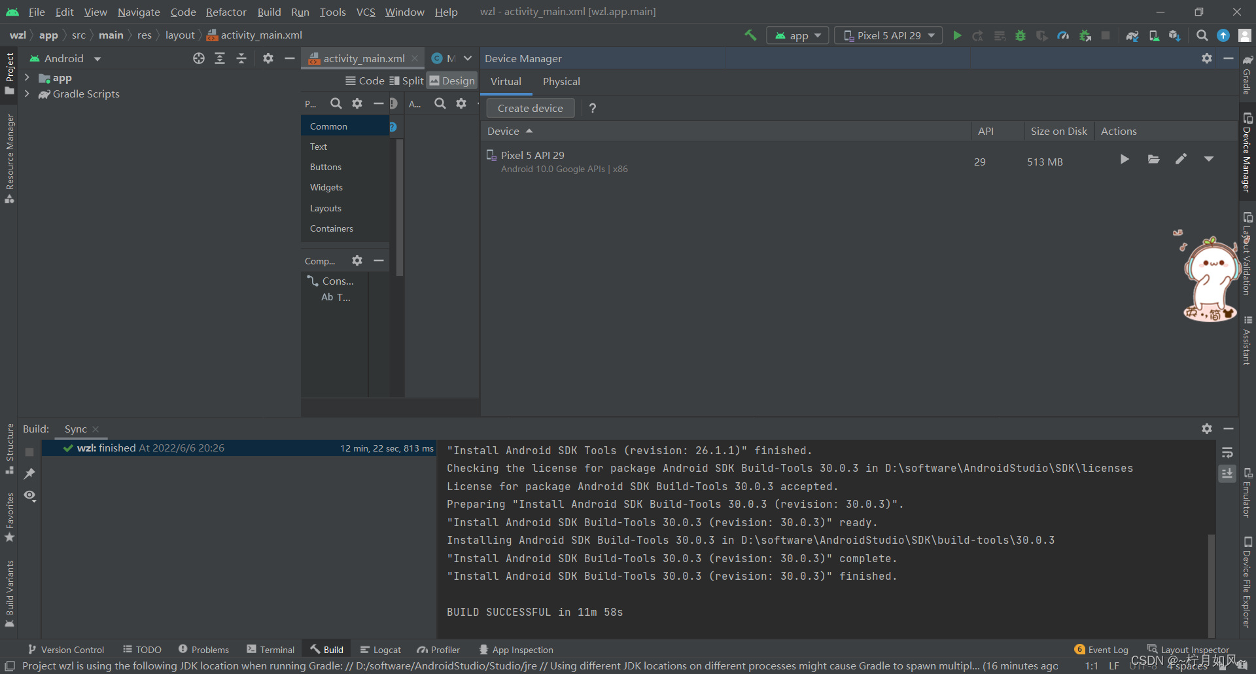
Task: Open the Event Log
Action: click(x=1101, y=649)
